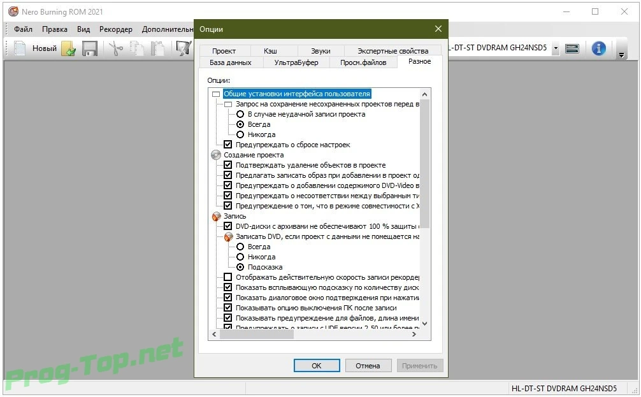
Task: Toggle Подтверждать удаление объектов в проекте
Action: point(228,165)
